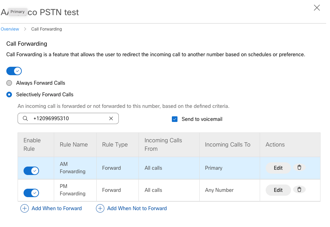
Task: Toggle the main Call Forwarding switch
Action: coord(14,71)
